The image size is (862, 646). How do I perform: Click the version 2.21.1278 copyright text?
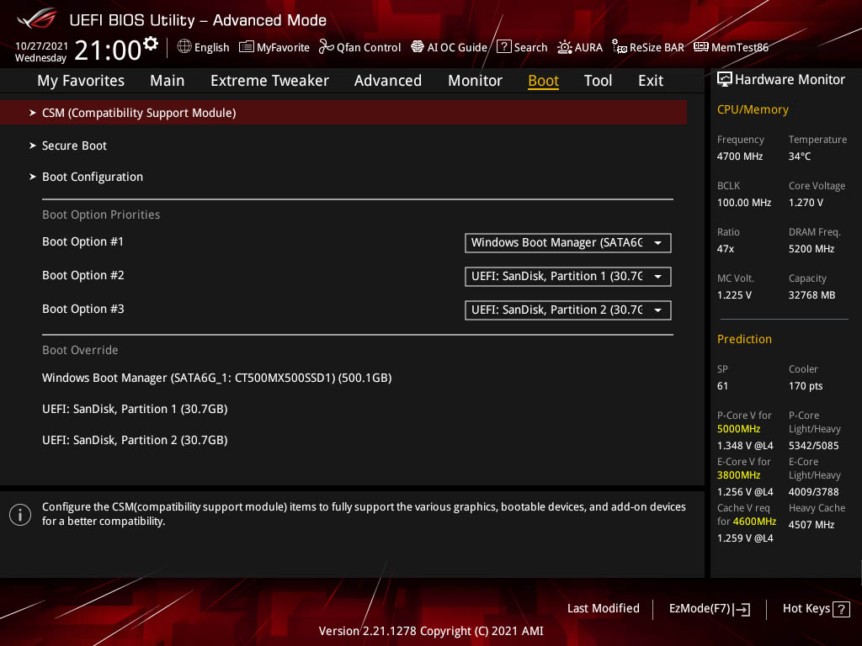(x=431, y=631)
